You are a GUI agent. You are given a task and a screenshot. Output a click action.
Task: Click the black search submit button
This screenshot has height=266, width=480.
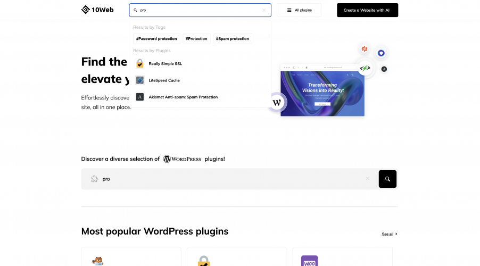(387, 179)
